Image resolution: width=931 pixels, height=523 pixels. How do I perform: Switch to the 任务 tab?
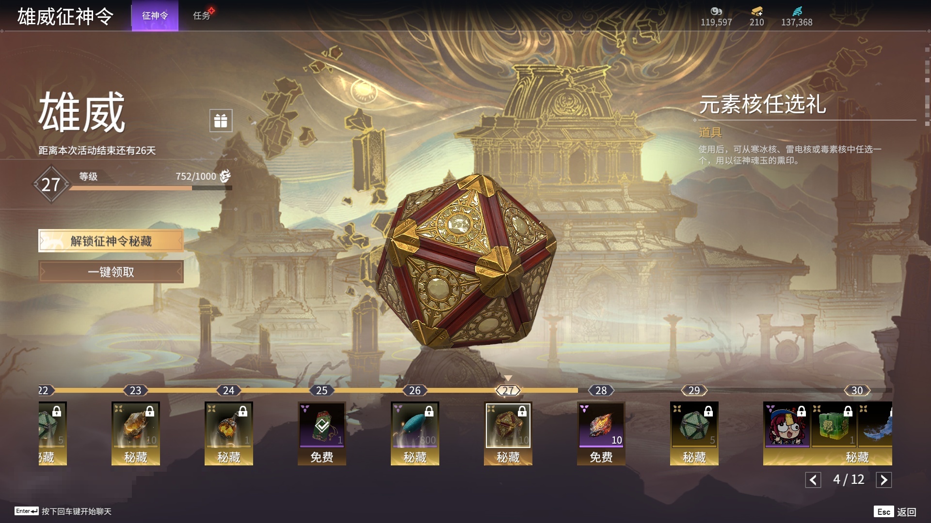click(202, 15)
